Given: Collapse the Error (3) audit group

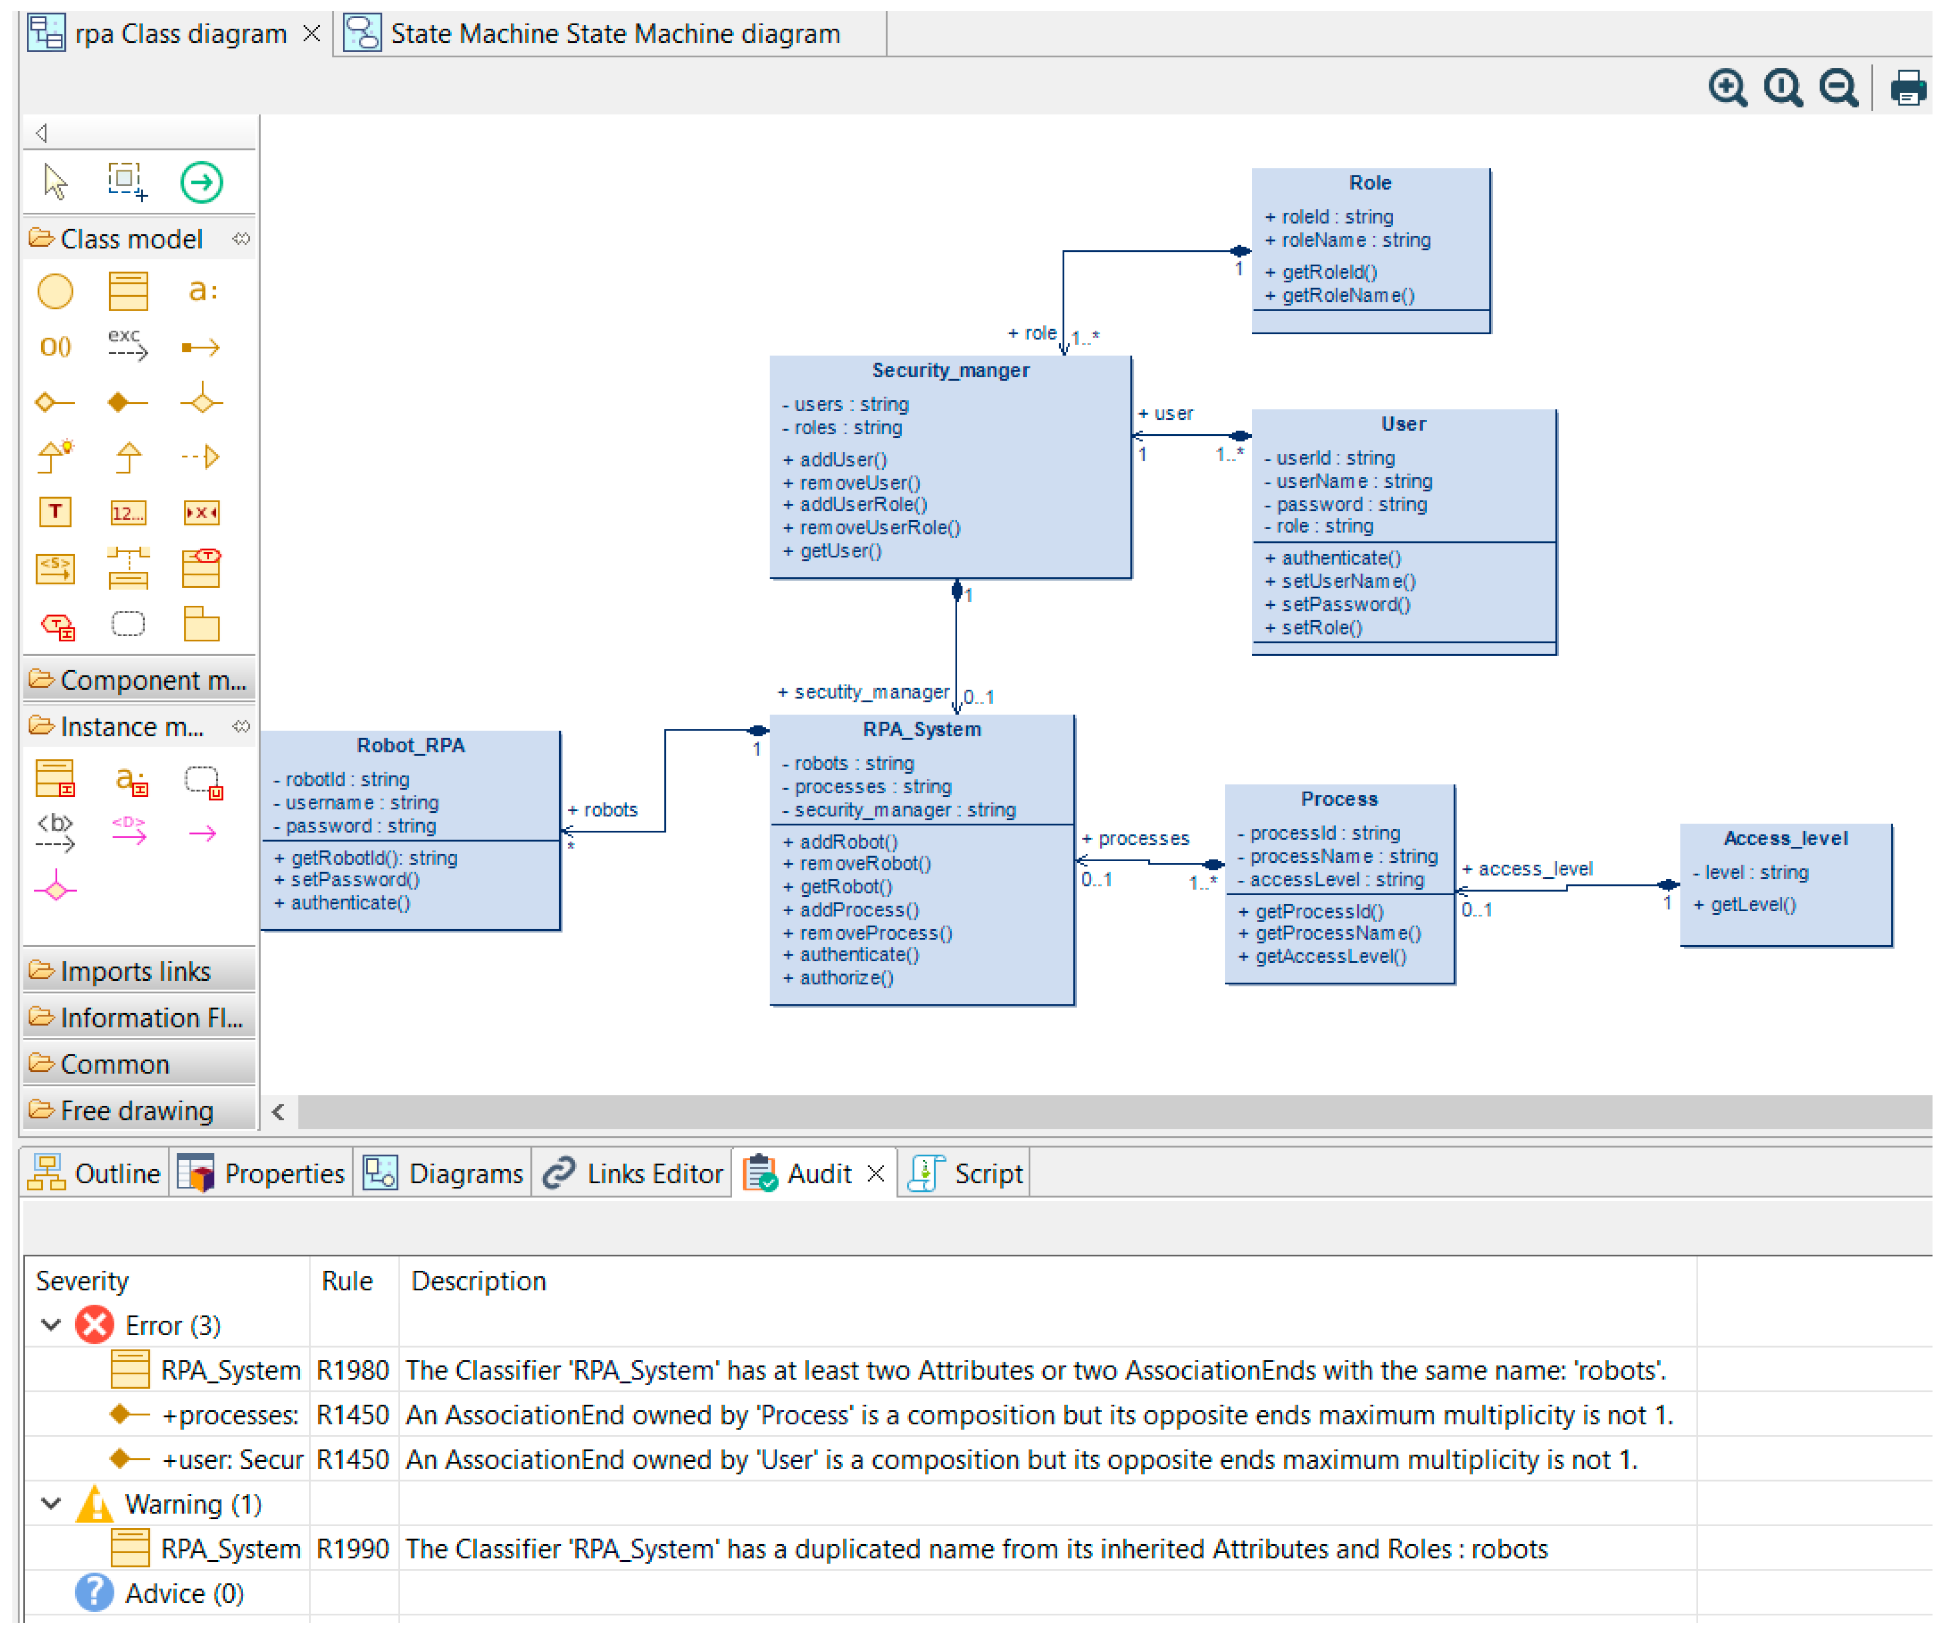Looking at the screenshot, I should [52, 1325].
